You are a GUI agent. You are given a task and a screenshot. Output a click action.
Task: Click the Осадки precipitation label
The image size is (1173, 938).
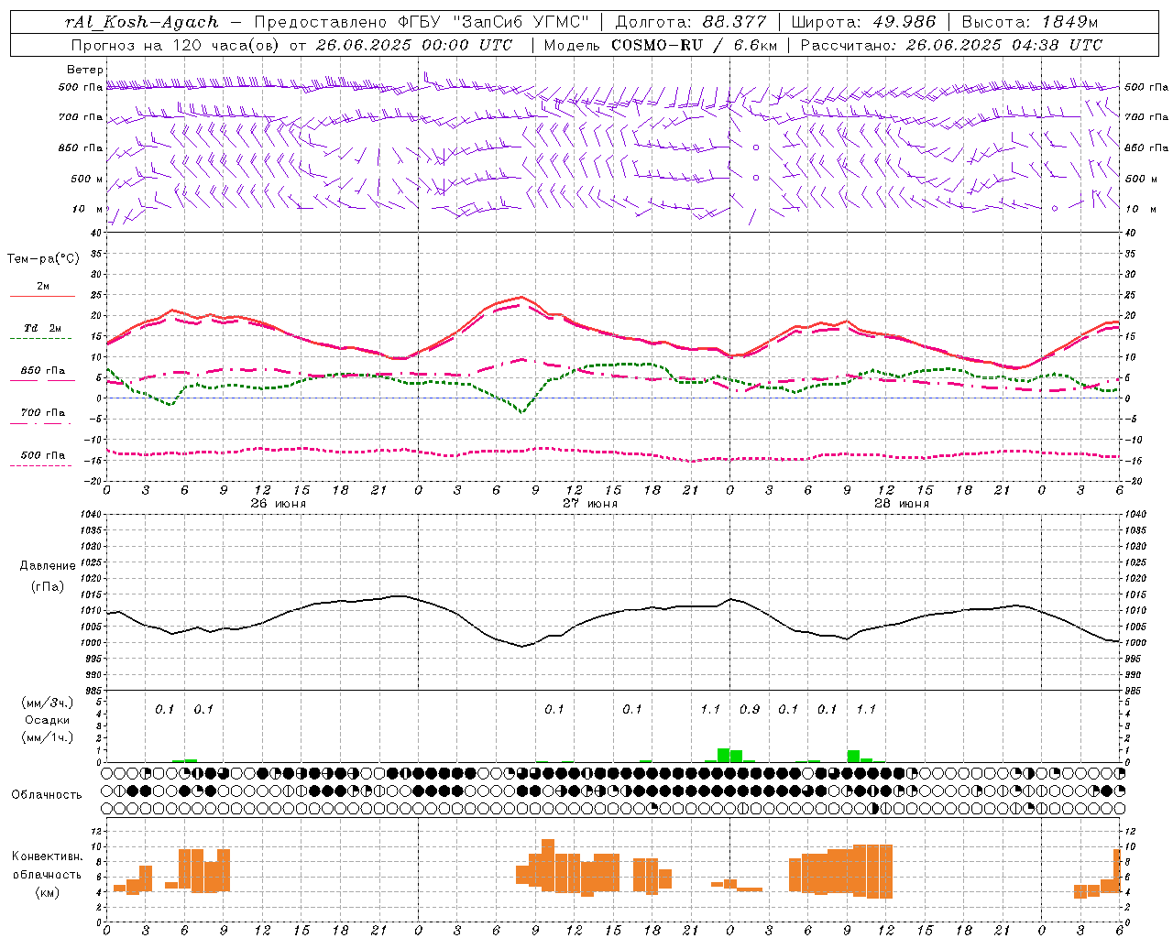(x=47, y=720)
